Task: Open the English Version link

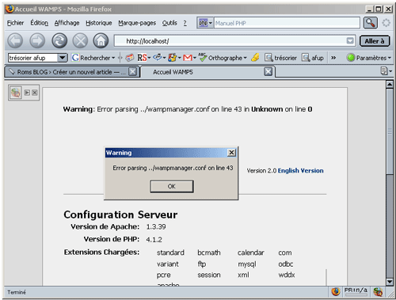Action: [300, 171]
